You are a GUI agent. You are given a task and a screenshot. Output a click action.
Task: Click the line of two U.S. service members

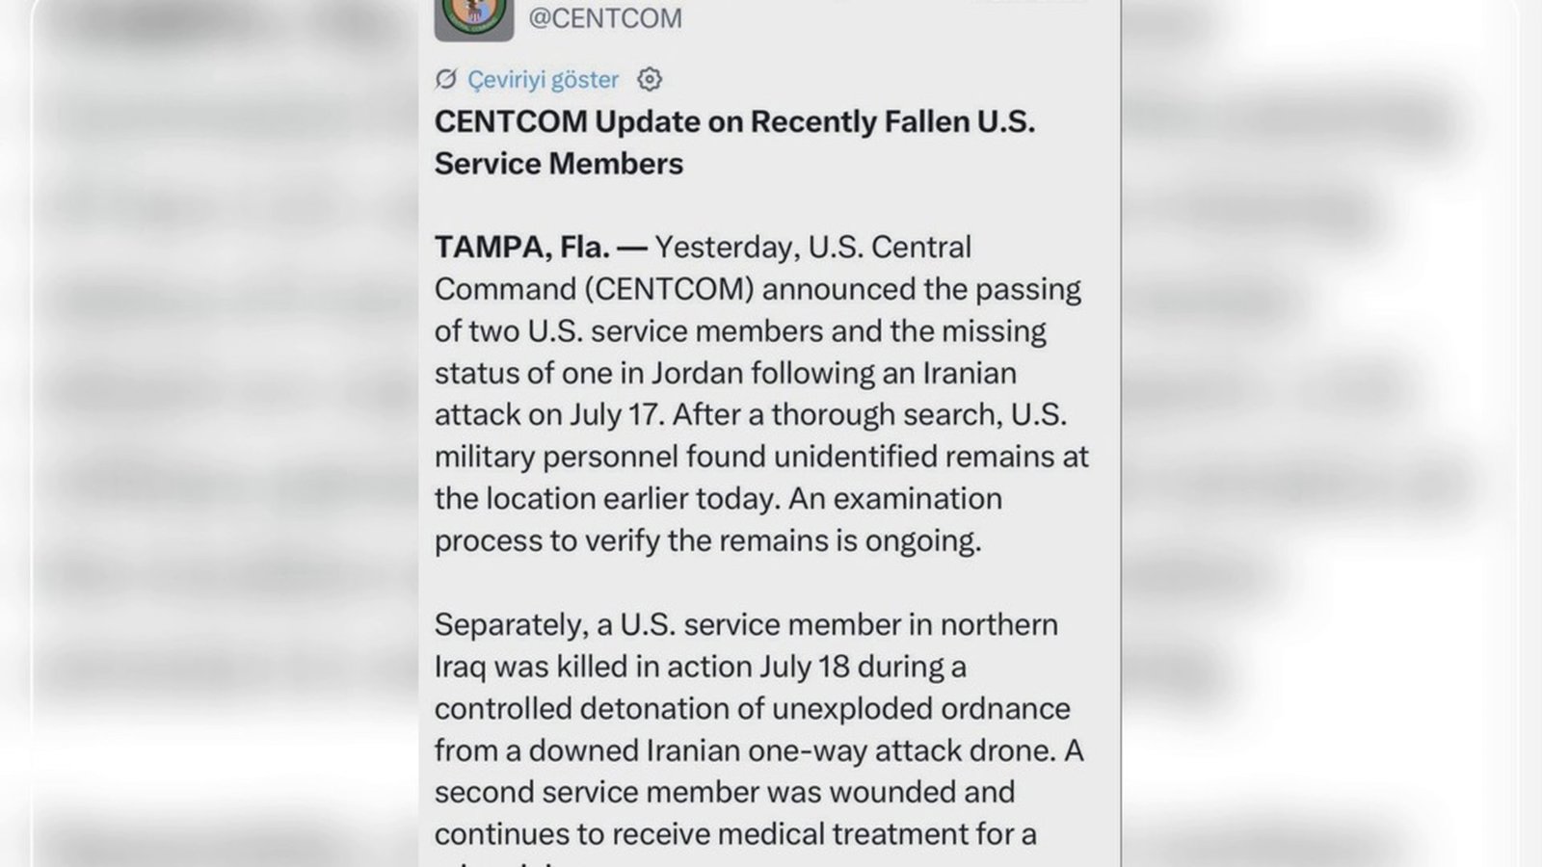740,331
